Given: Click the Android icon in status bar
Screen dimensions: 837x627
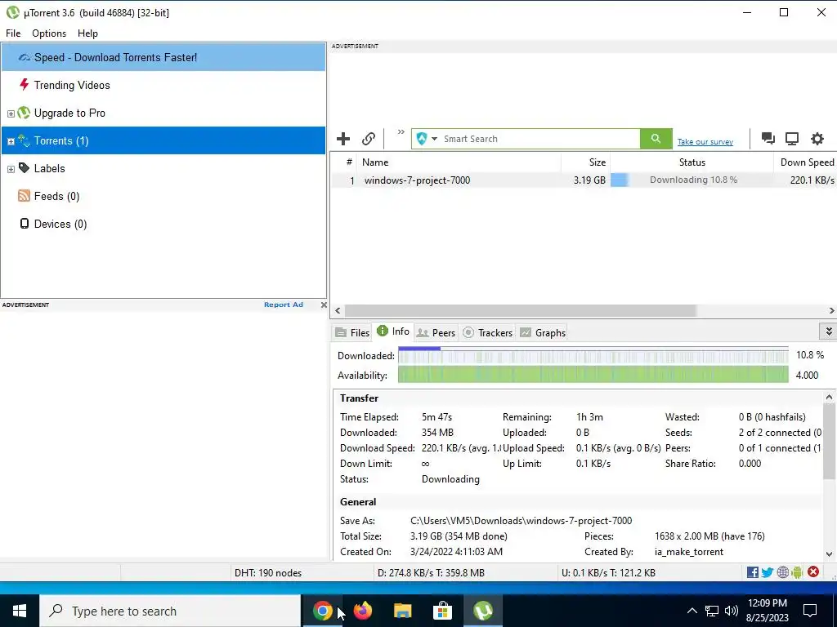Looking at the screenshot, I should [798, 572].
